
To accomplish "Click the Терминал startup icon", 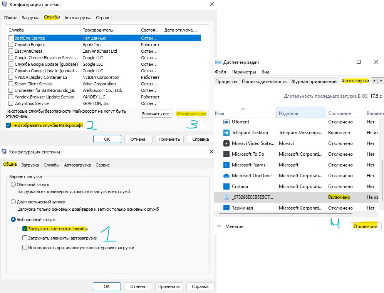I will 226,208.
